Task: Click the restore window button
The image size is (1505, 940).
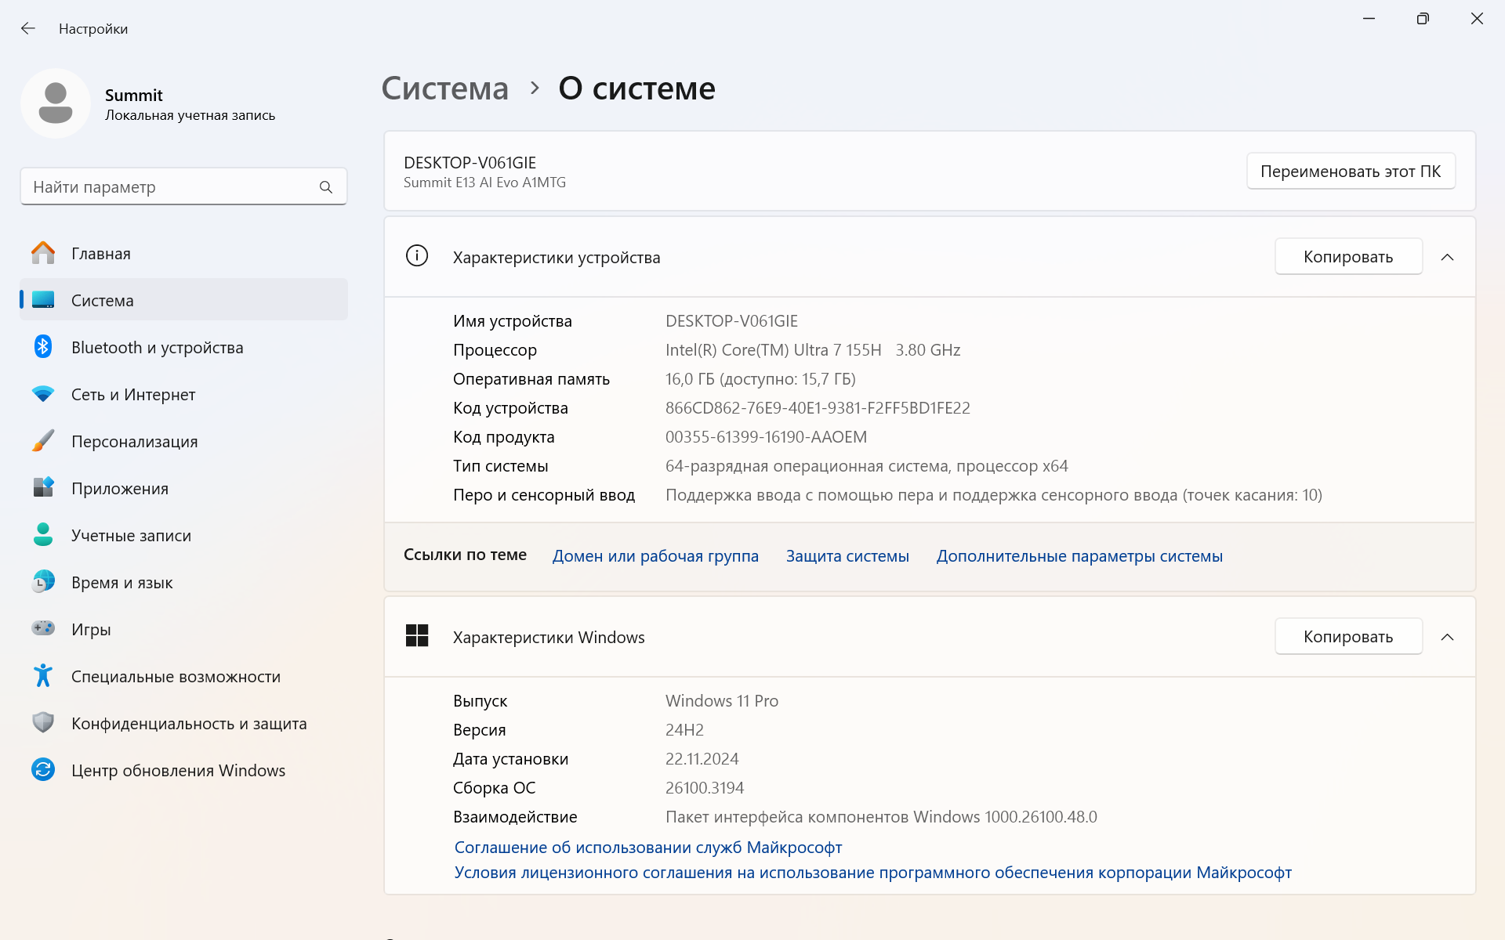Action: [x=1423, y=19]
